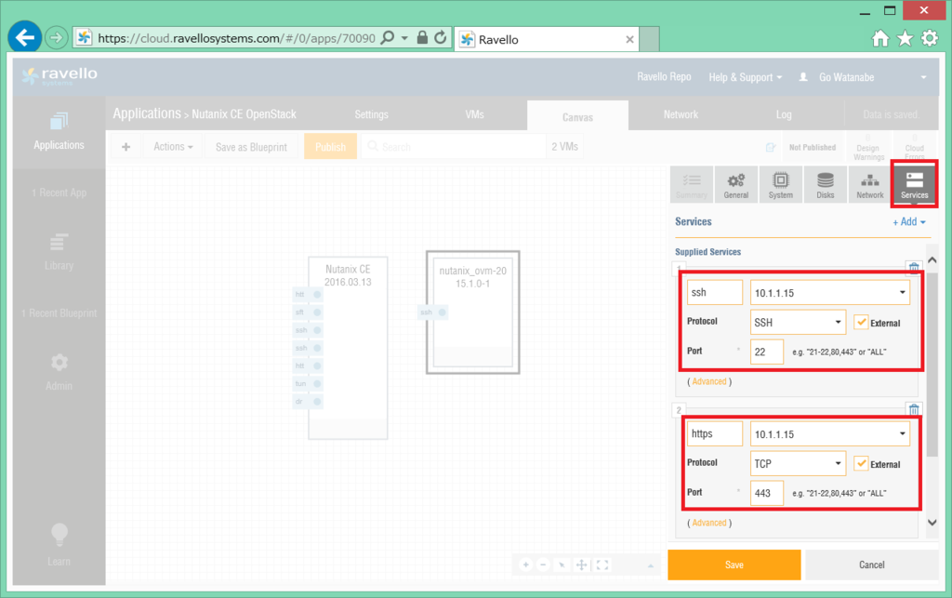Open Advanced options for https service
Viewport: 952px width, 598px height.
click(x=709, y=523)
